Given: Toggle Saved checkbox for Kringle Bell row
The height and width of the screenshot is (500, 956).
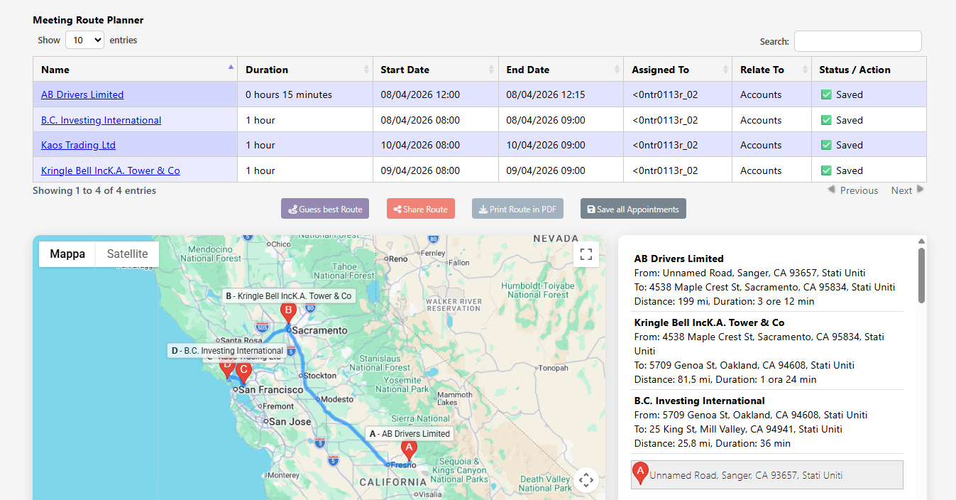Looking at the screenshot, I should tap(826, 170).
